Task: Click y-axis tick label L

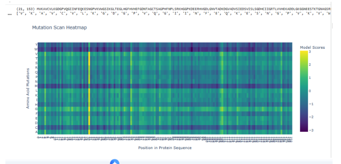Action: 36,90
